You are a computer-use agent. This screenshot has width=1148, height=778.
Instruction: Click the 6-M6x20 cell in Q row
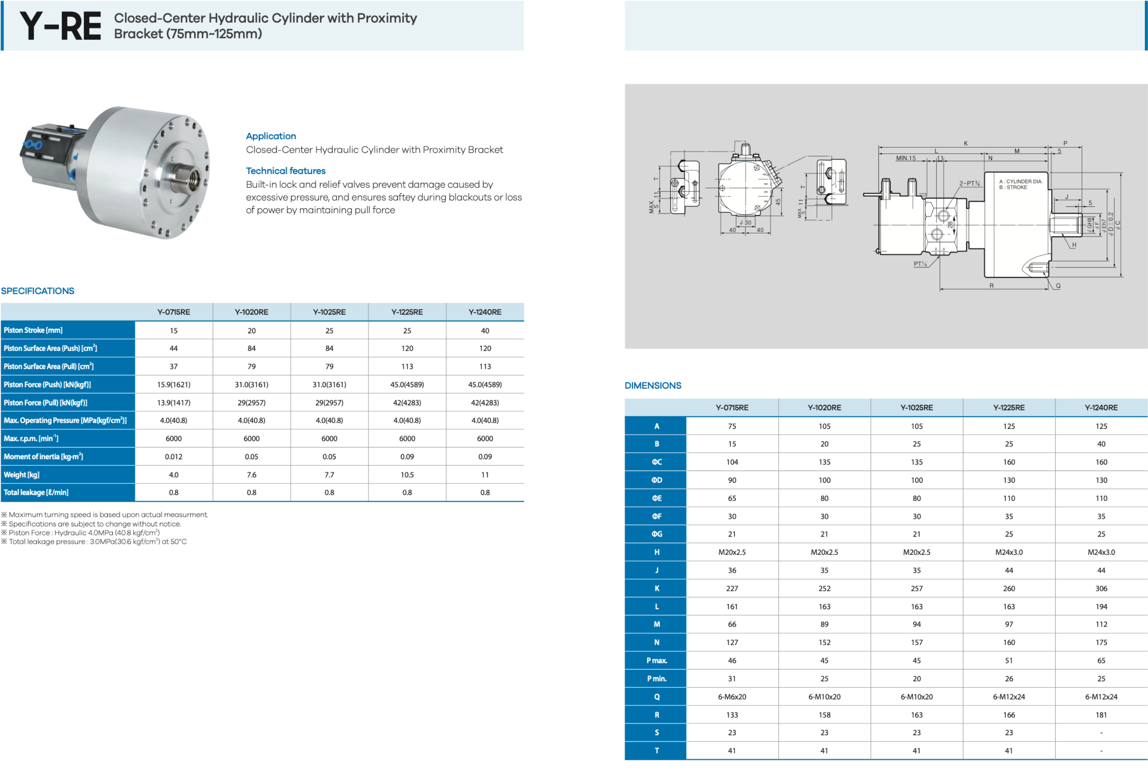coord(732,696)
